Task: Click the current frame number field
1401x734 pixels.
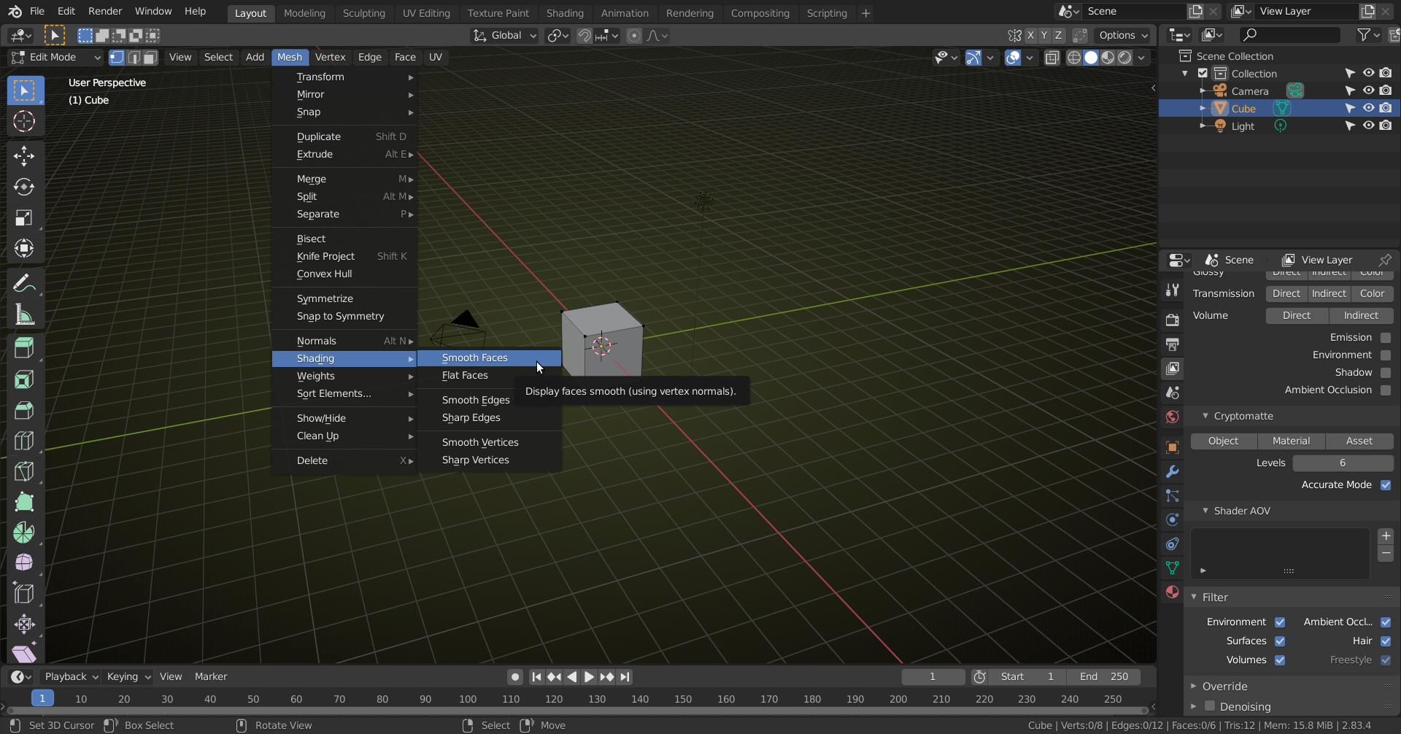Action: (x=933, y=677)
